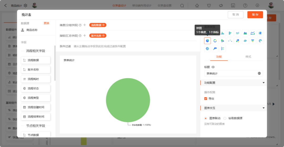Uncheck the 导出 checkbox
Screen dimensions: 284x147
tap(206, 99)
